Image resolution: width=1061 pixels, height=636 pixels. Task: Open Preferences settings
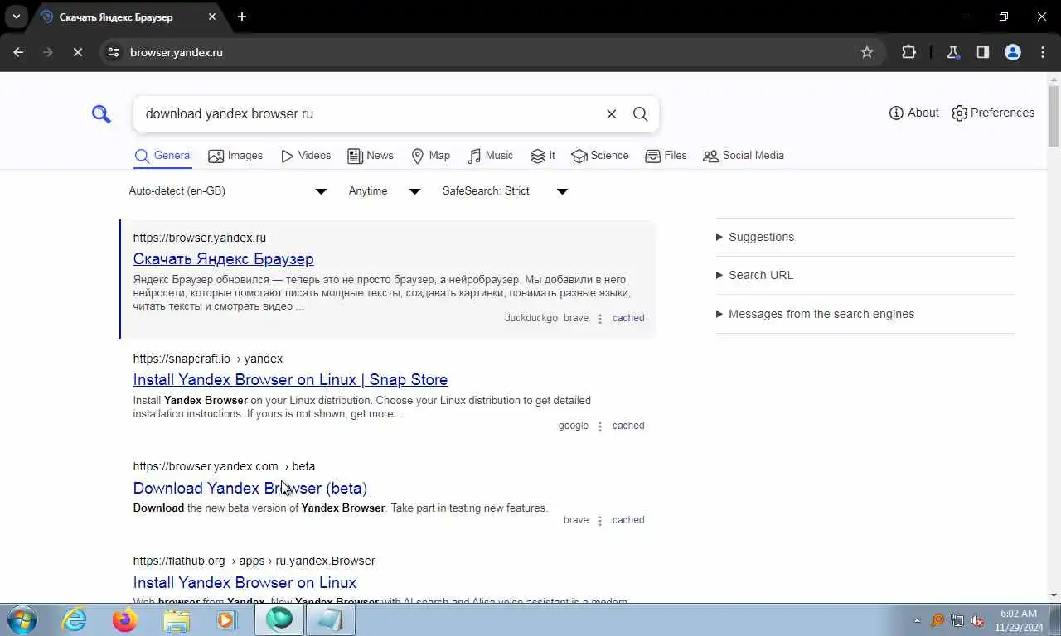993,113
